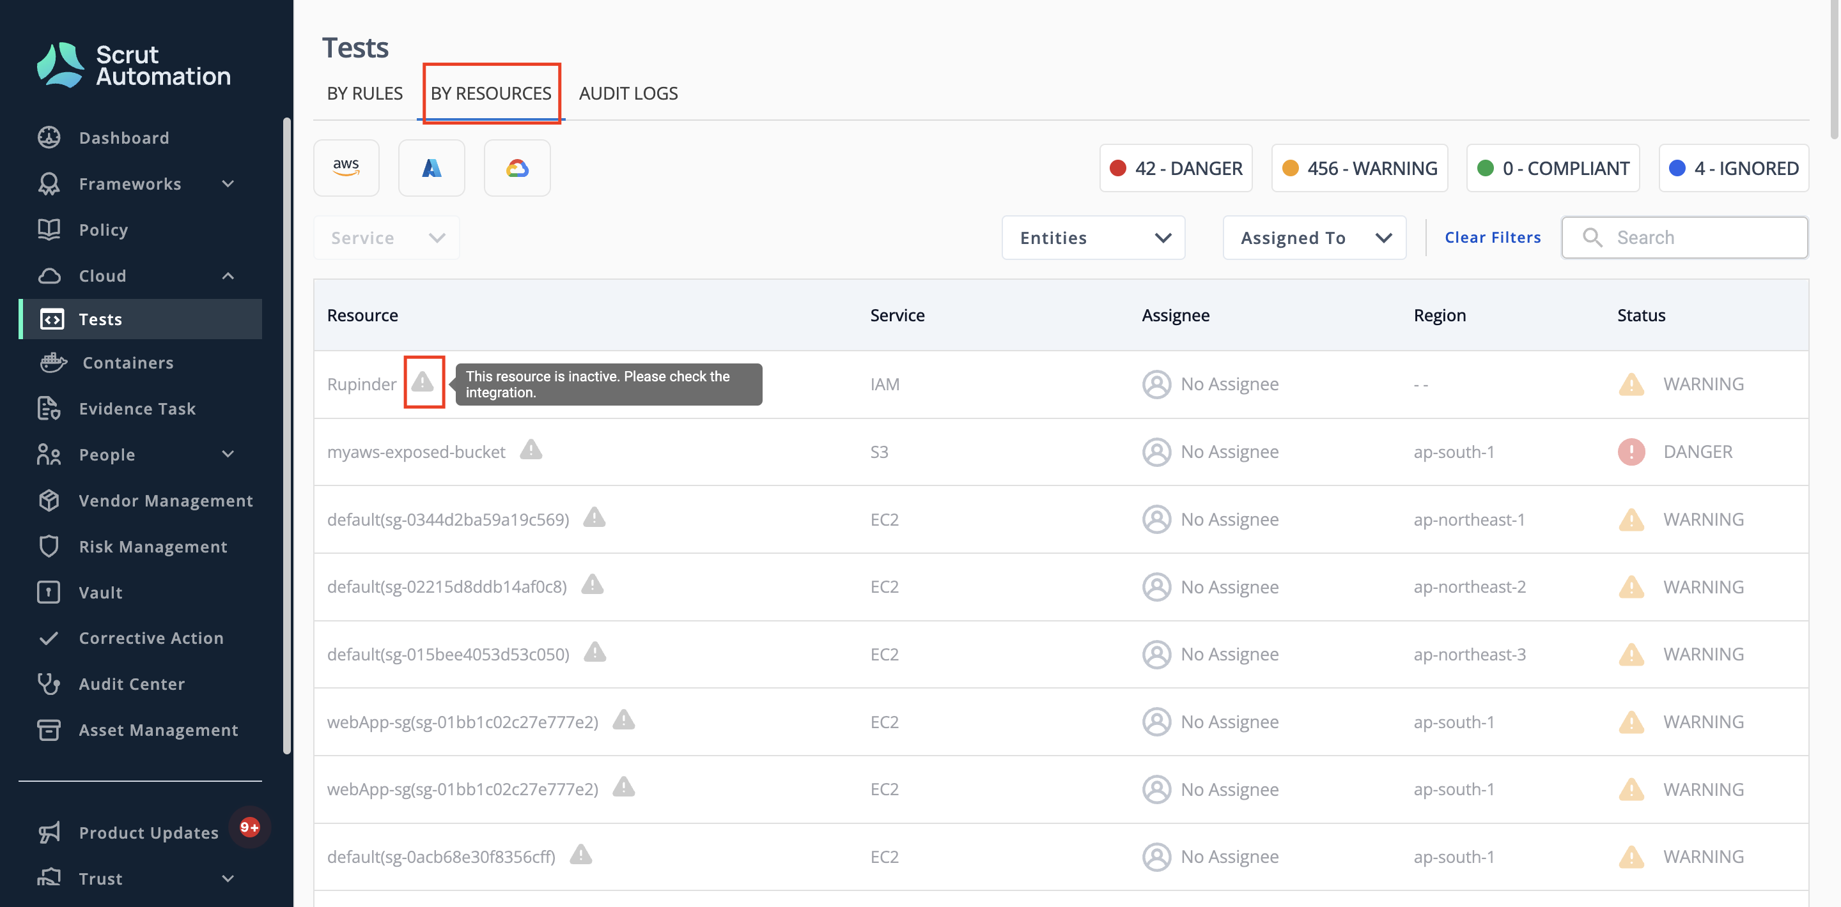Click the Containers docker icon
Screen dimensions: 1841x907
coord(53,362)
